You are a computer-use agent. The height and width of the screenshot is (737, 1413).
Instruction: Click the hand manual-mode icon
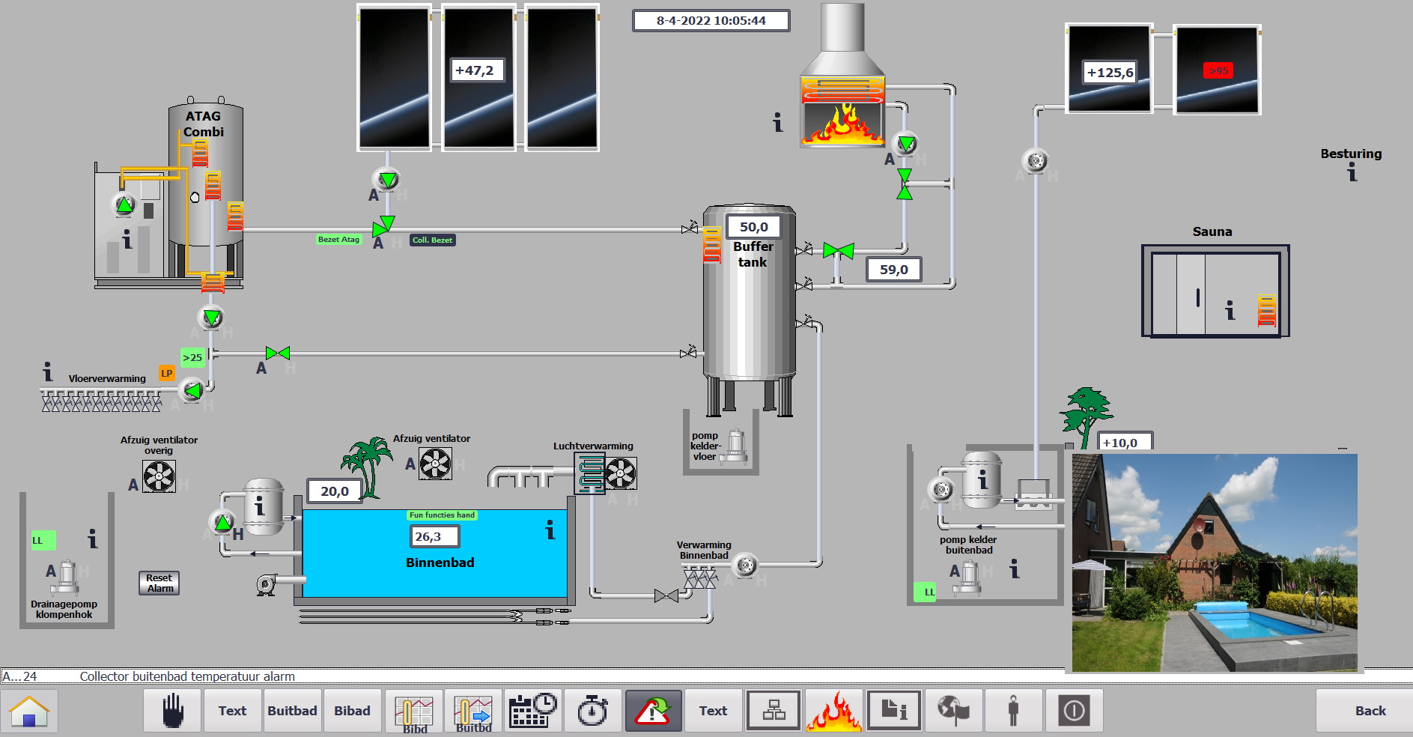(172, 711)
